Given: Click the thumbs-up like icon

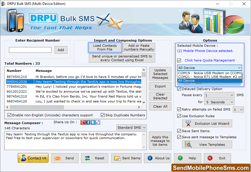Looking at the screenshot, I should [x=98, y=122].
